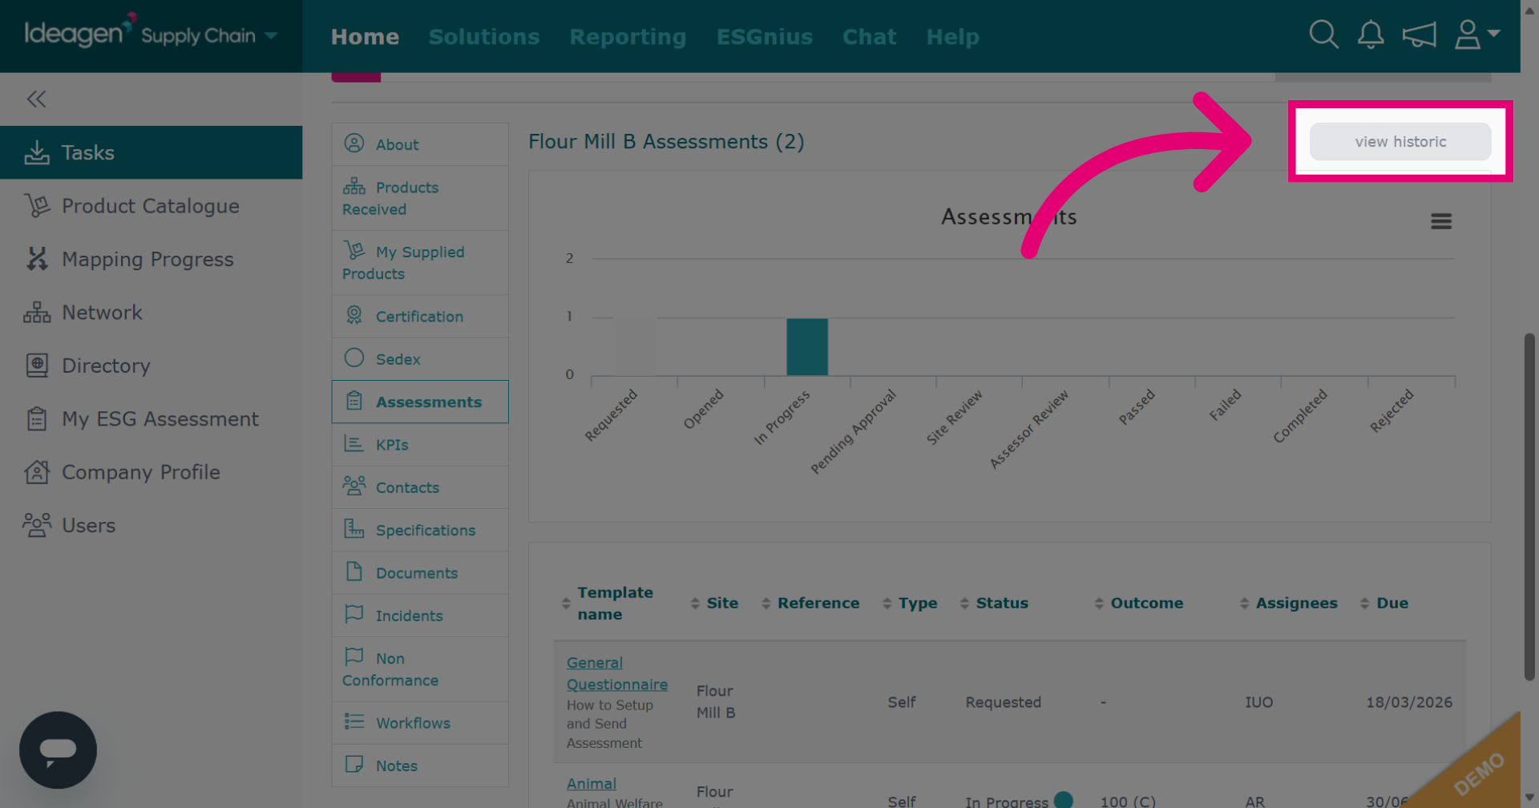Viewport: 1539px width, 808px height.
Task: Click the 18/03/2026 due date
Action: coord(1409,702)
